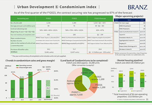Click the FY2022 inventory value 200

(74, 35)
